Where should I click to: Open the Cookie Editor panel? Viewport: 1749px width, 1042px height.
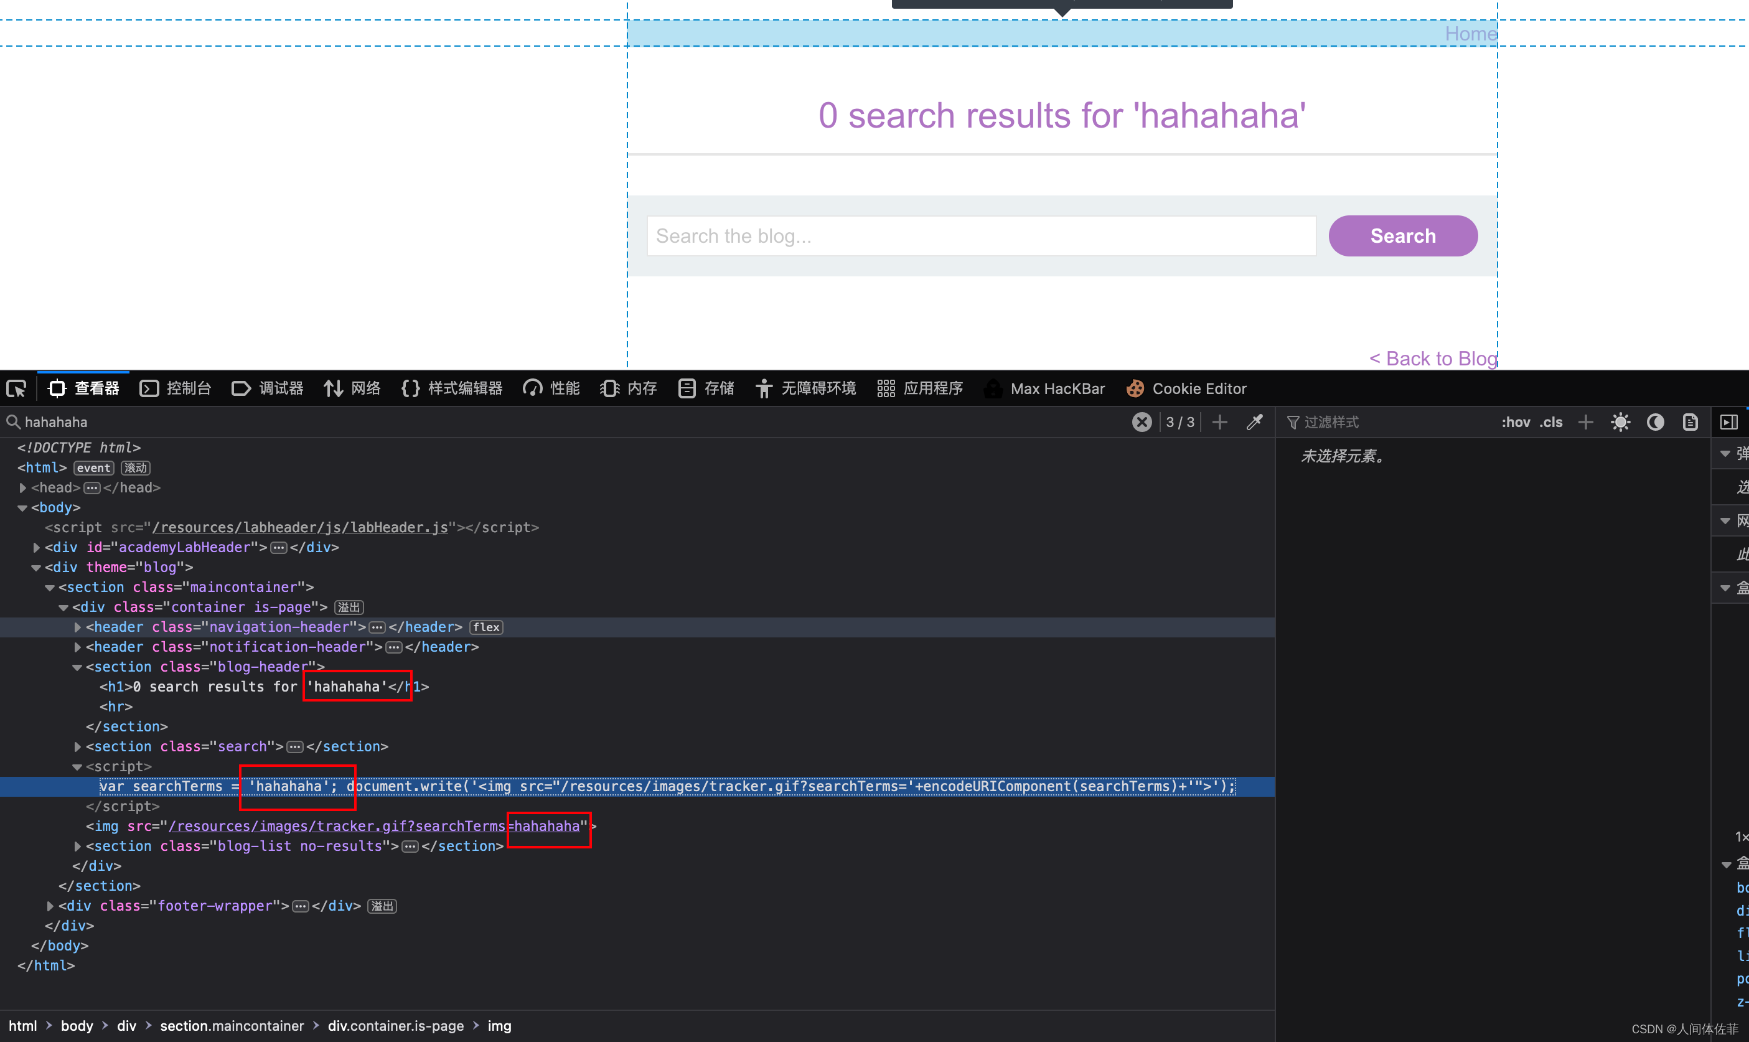[1186, 388]
